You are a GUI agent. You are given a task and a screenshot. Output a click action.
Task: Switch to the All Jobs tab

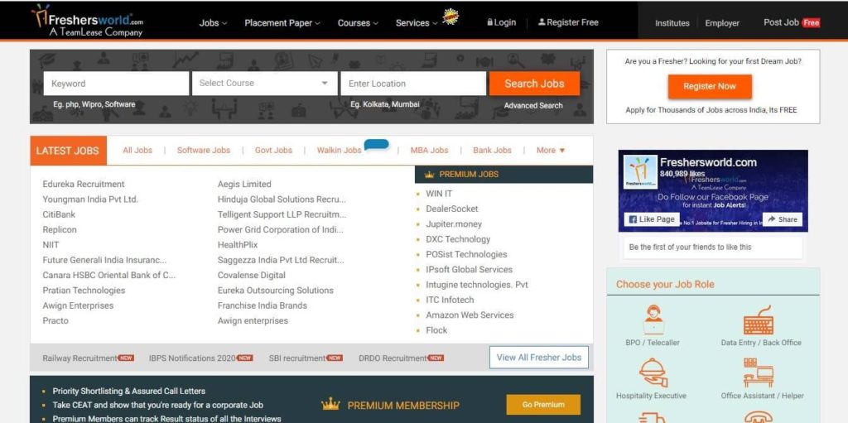(137, 151)
